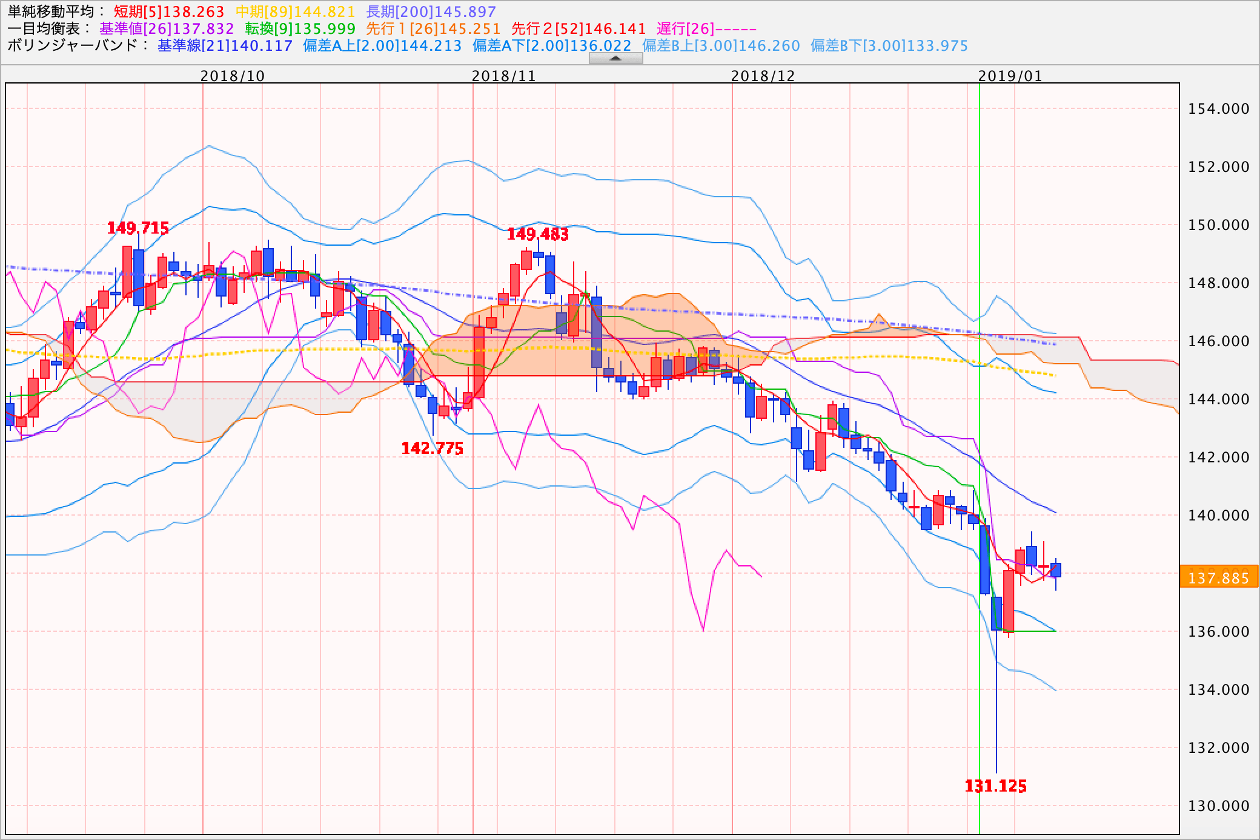The width and height of the screenshot is (1260, 840).
Task: Click the 一目均衡表 label
Action: pyautogui.click(x=50, y=29)
